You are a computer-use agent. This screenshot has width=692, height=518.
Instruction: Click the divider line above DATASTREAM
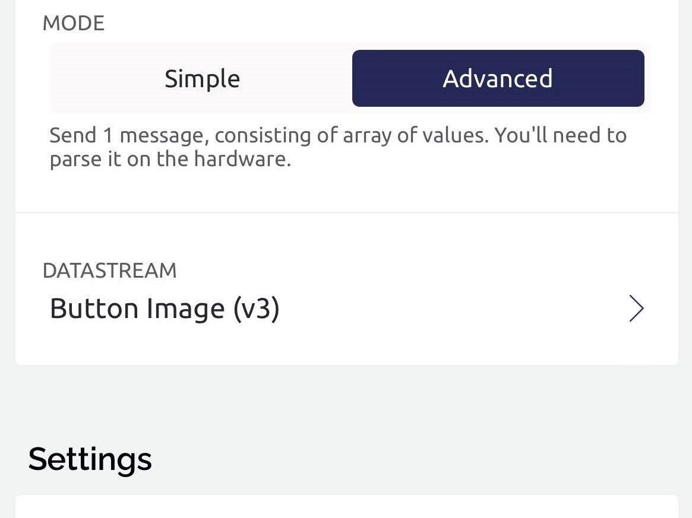(x=346, y=212)
